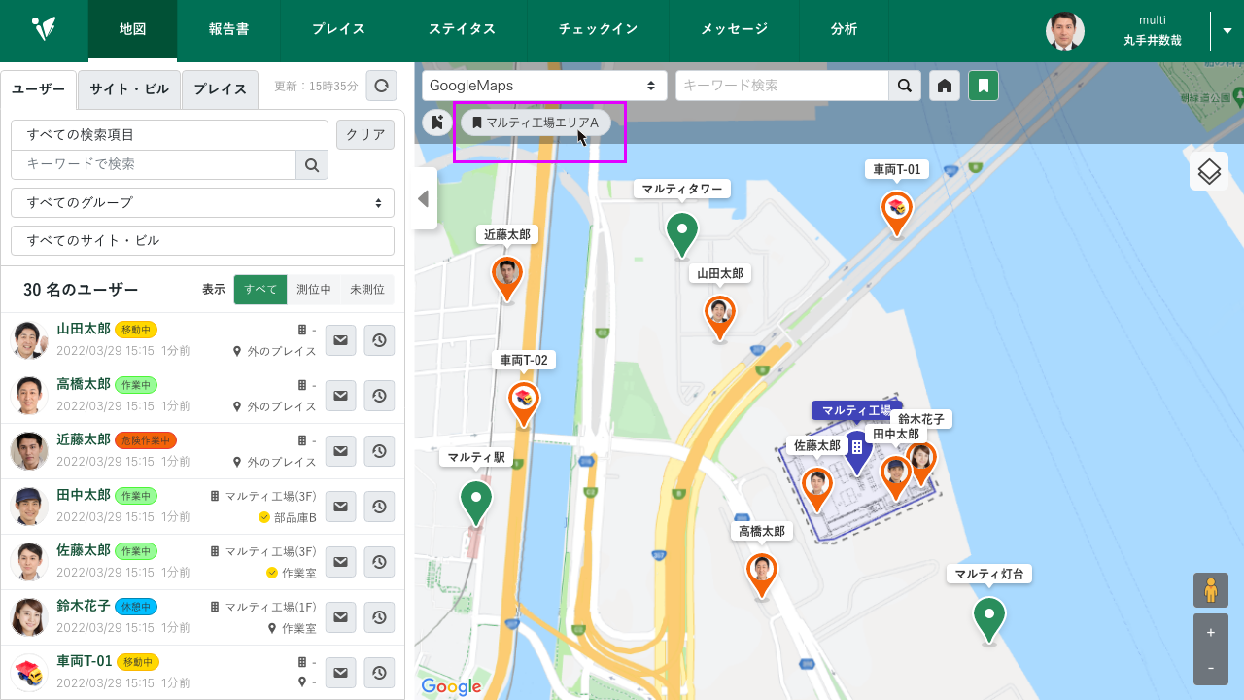Expand the すべてのグループ dropdown

coord(202,203)
